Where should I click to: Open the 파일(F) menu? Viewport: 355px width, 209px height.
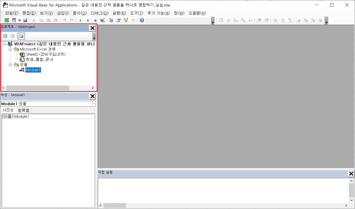(x=12, y=13)
